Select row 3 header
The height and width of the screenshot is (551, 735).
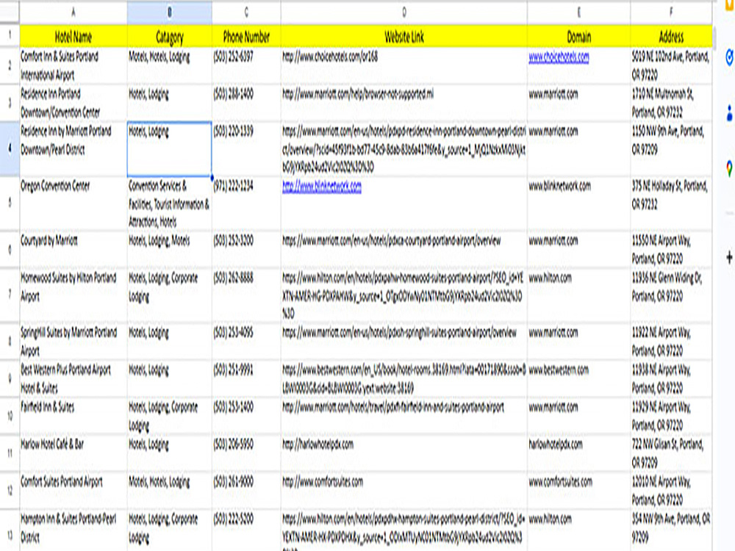tap(10, 103)
